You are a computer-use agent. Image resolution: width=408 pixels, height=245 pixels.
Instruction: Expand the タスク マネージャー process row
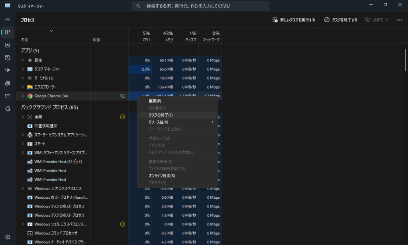23,69
